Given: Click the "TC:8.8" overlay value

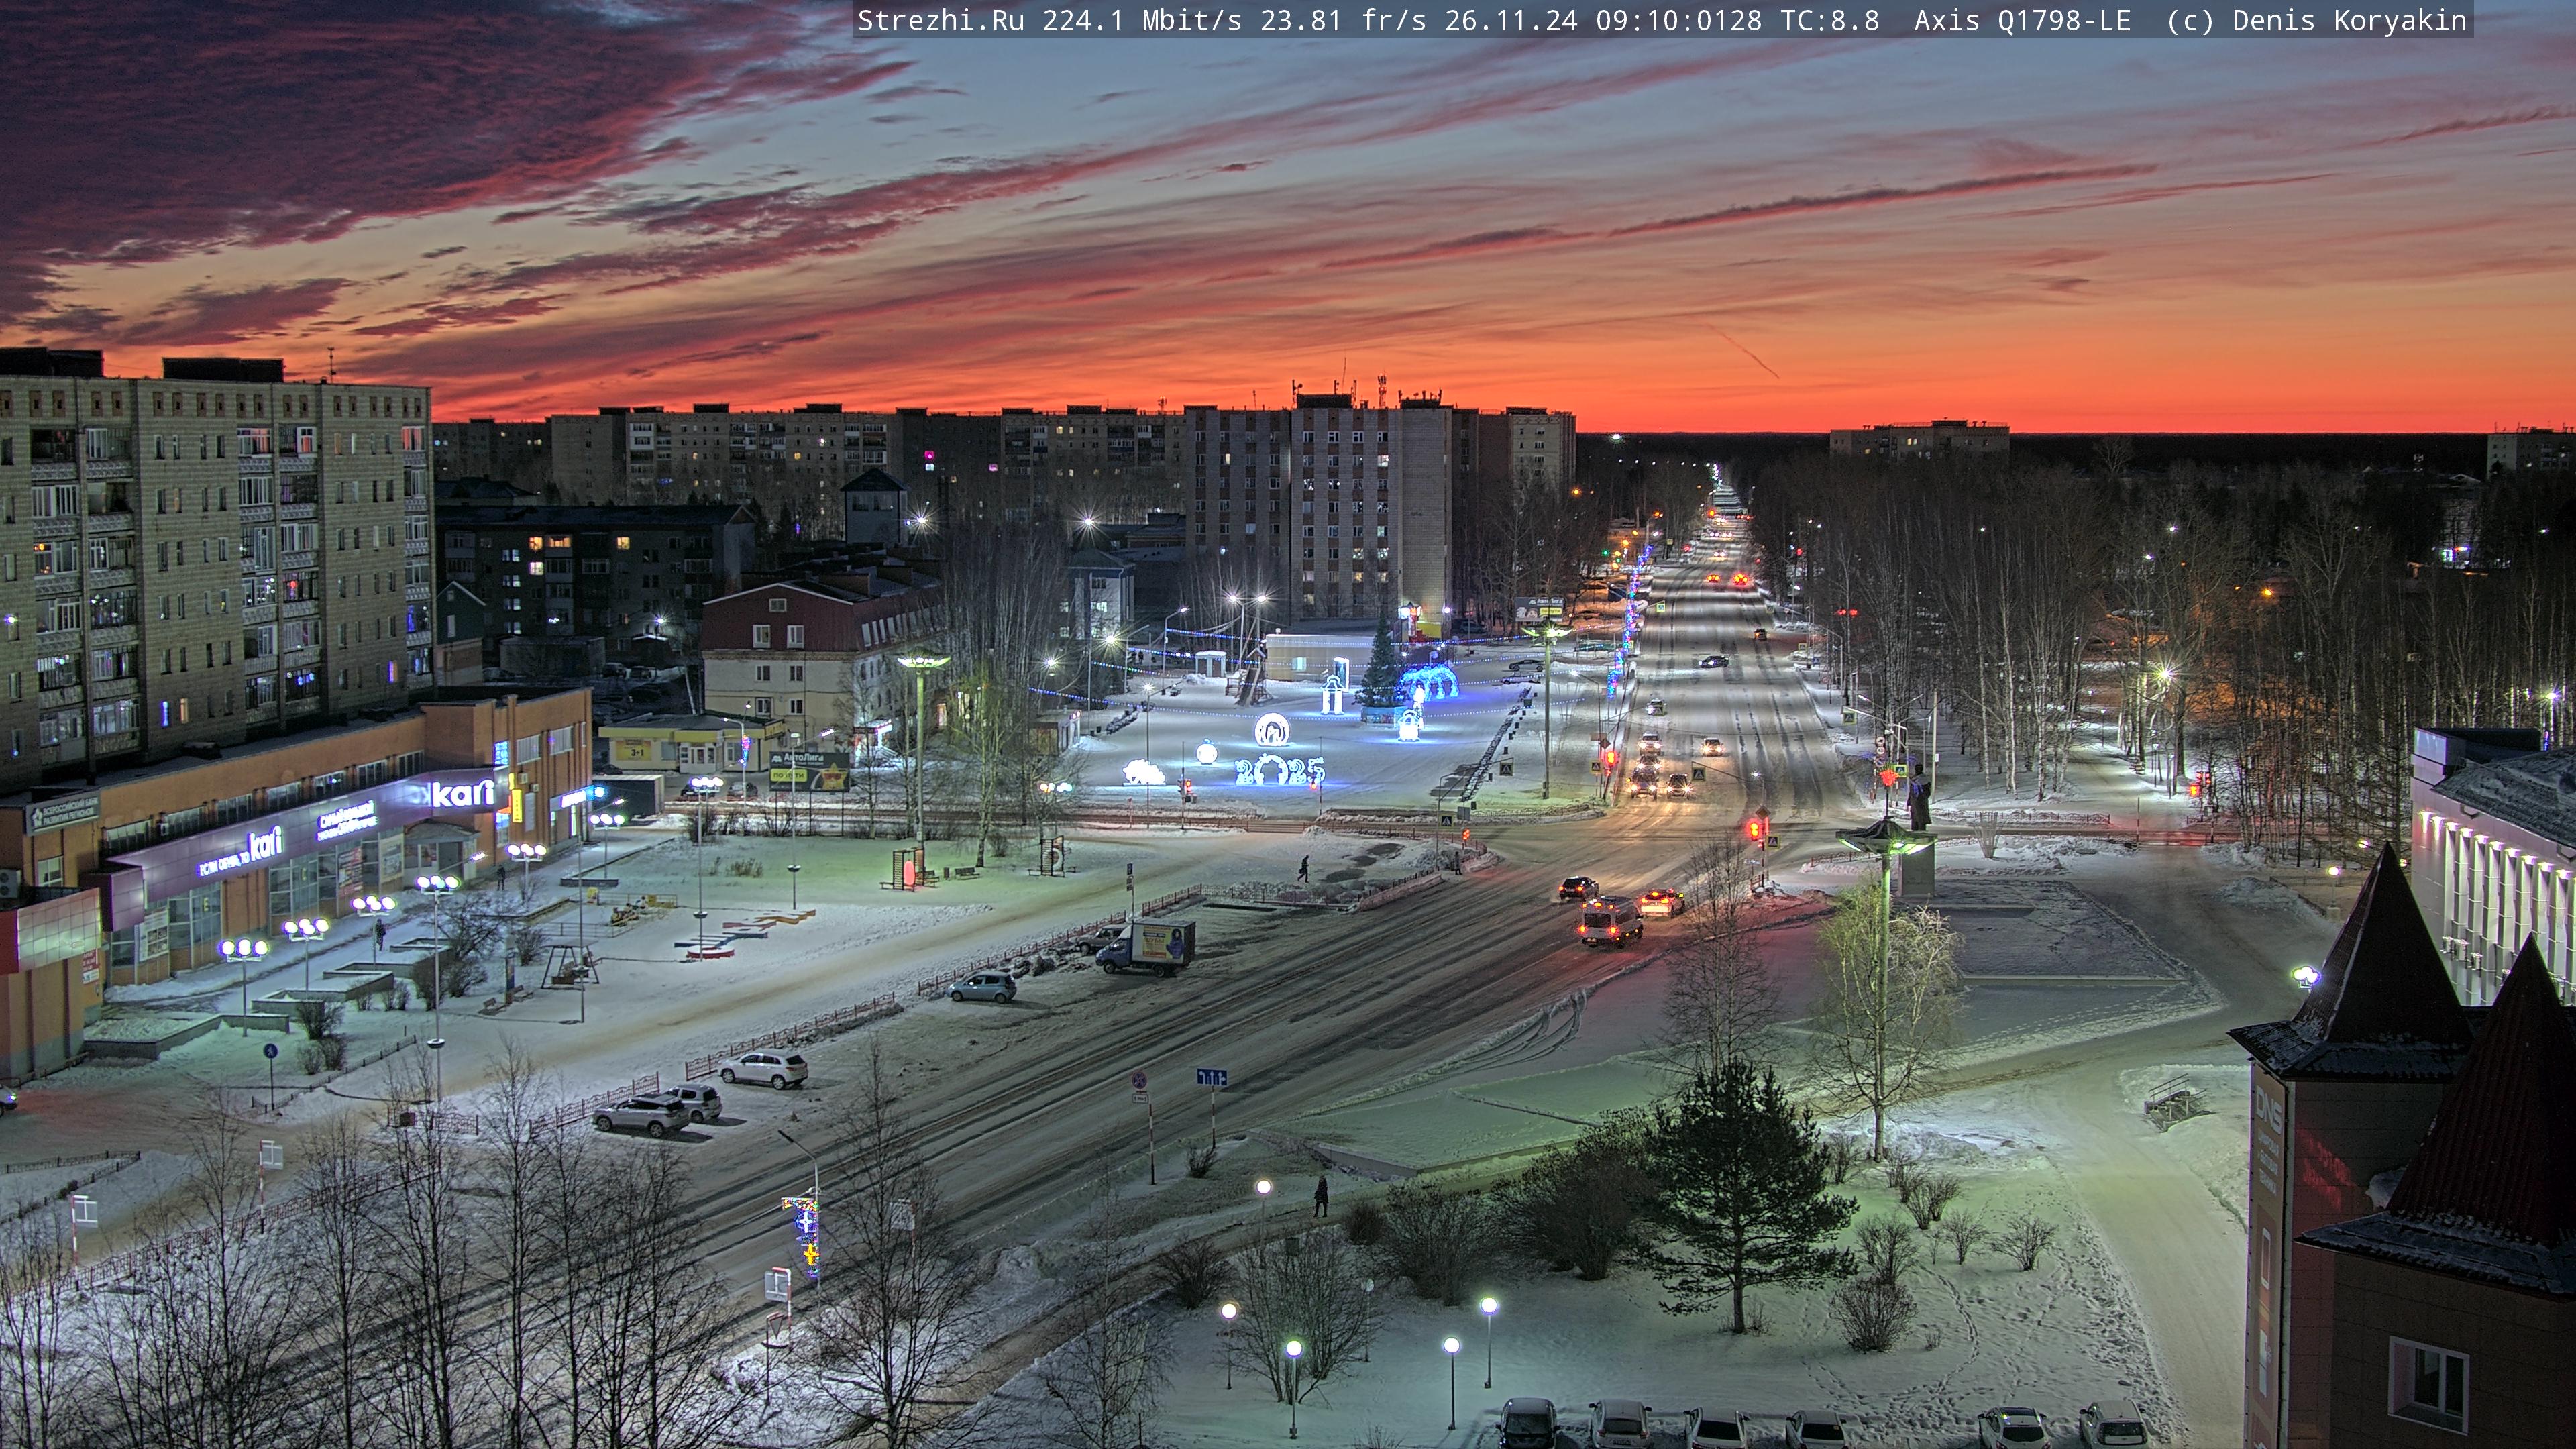Looking at the screenshot, I should click(x=1830, y=20).
